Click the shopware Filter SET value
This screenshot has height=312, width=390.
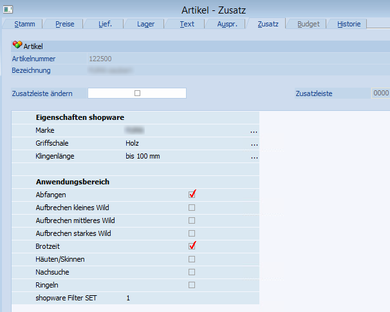[x=128, y=298]
